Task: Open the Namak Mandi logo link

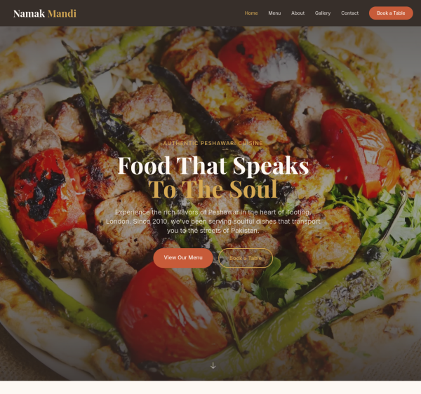Action: [x=45, y=13]
